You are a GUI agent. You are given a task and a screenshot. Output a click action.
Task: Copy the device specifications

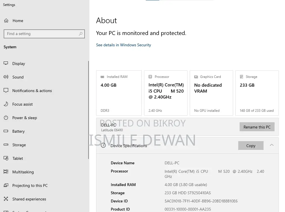click(251, 146)
